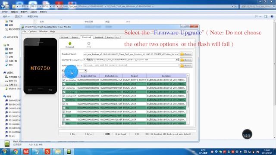Open the Options menu in Flash Tool
Screen dimensions: 276x155
point(33,31)
